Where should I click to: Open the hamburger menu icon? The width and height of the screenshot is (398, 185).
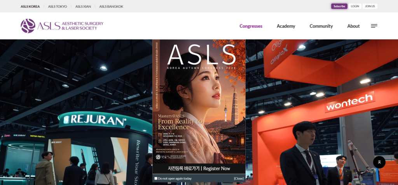(374, 26)
